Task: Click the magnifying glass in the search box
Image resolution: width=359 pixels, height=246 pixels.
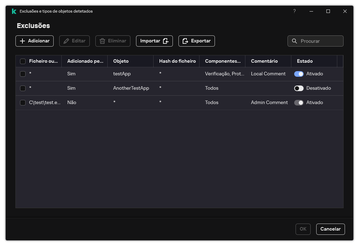Action: (294, 41)
